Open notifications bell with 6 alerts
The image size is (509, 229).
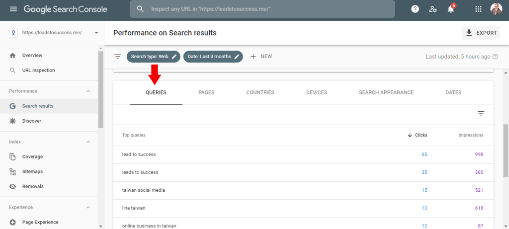point(451,9)
